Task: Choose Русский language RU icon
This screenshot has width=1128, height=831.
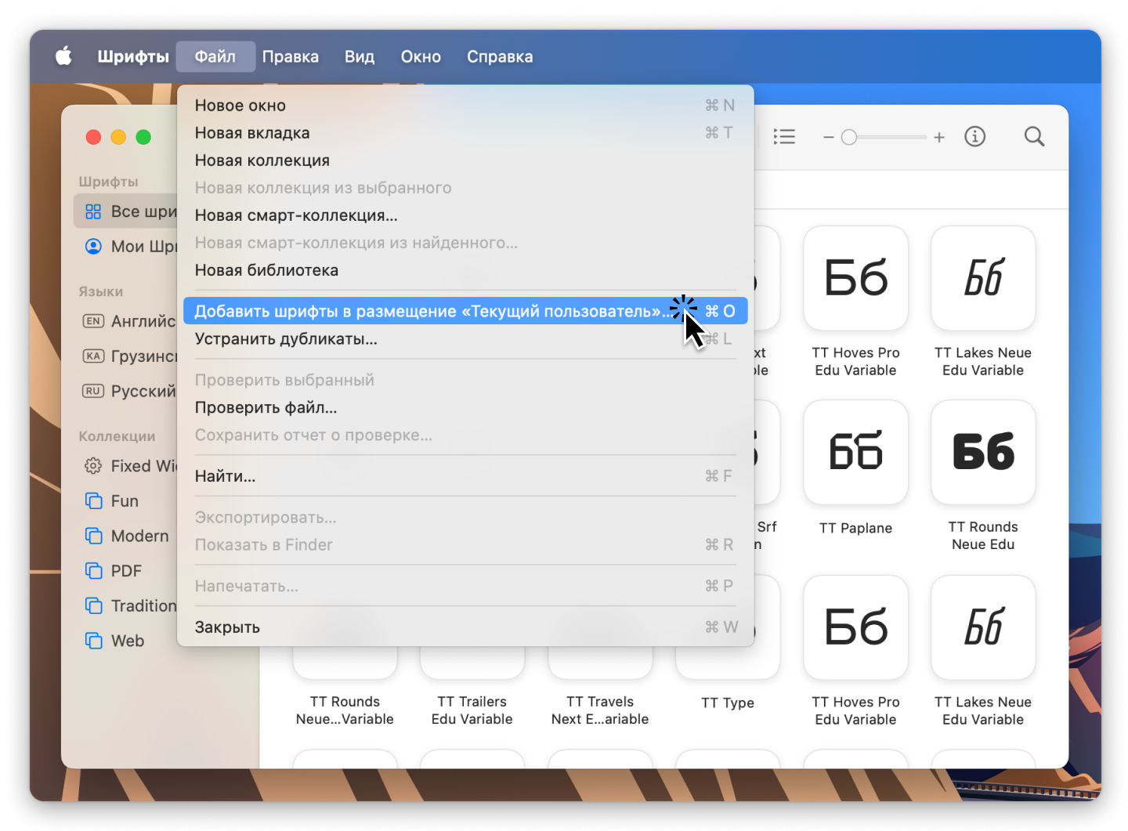Action: coord(93,391)
